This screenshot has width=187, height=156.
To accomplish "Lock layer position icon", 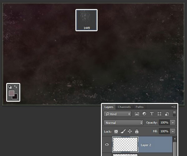I will click(130, 131).
